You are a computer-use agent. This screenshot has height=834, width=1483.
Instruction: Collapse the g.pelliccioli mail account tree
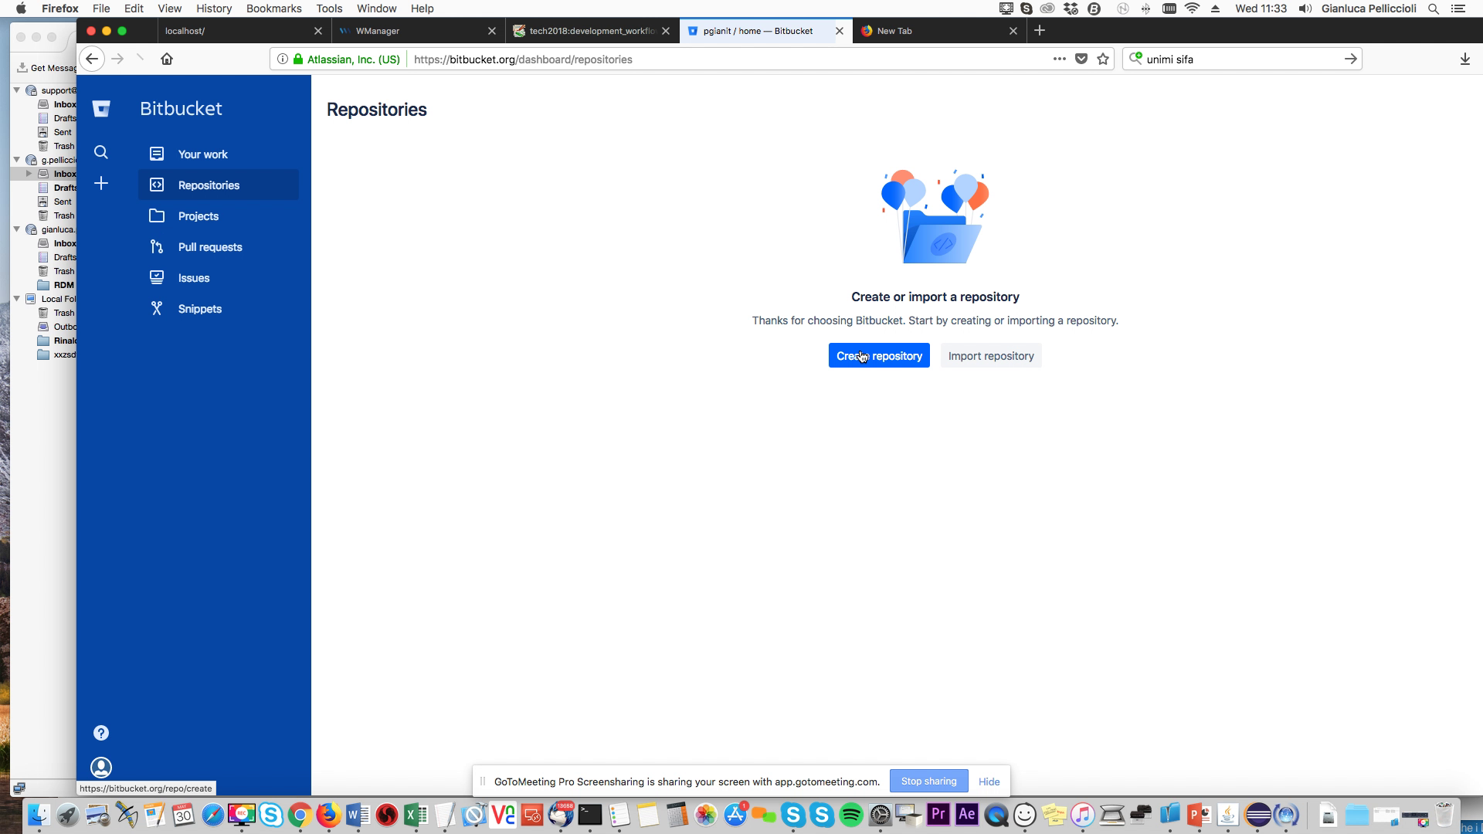(x=17, y=160)
